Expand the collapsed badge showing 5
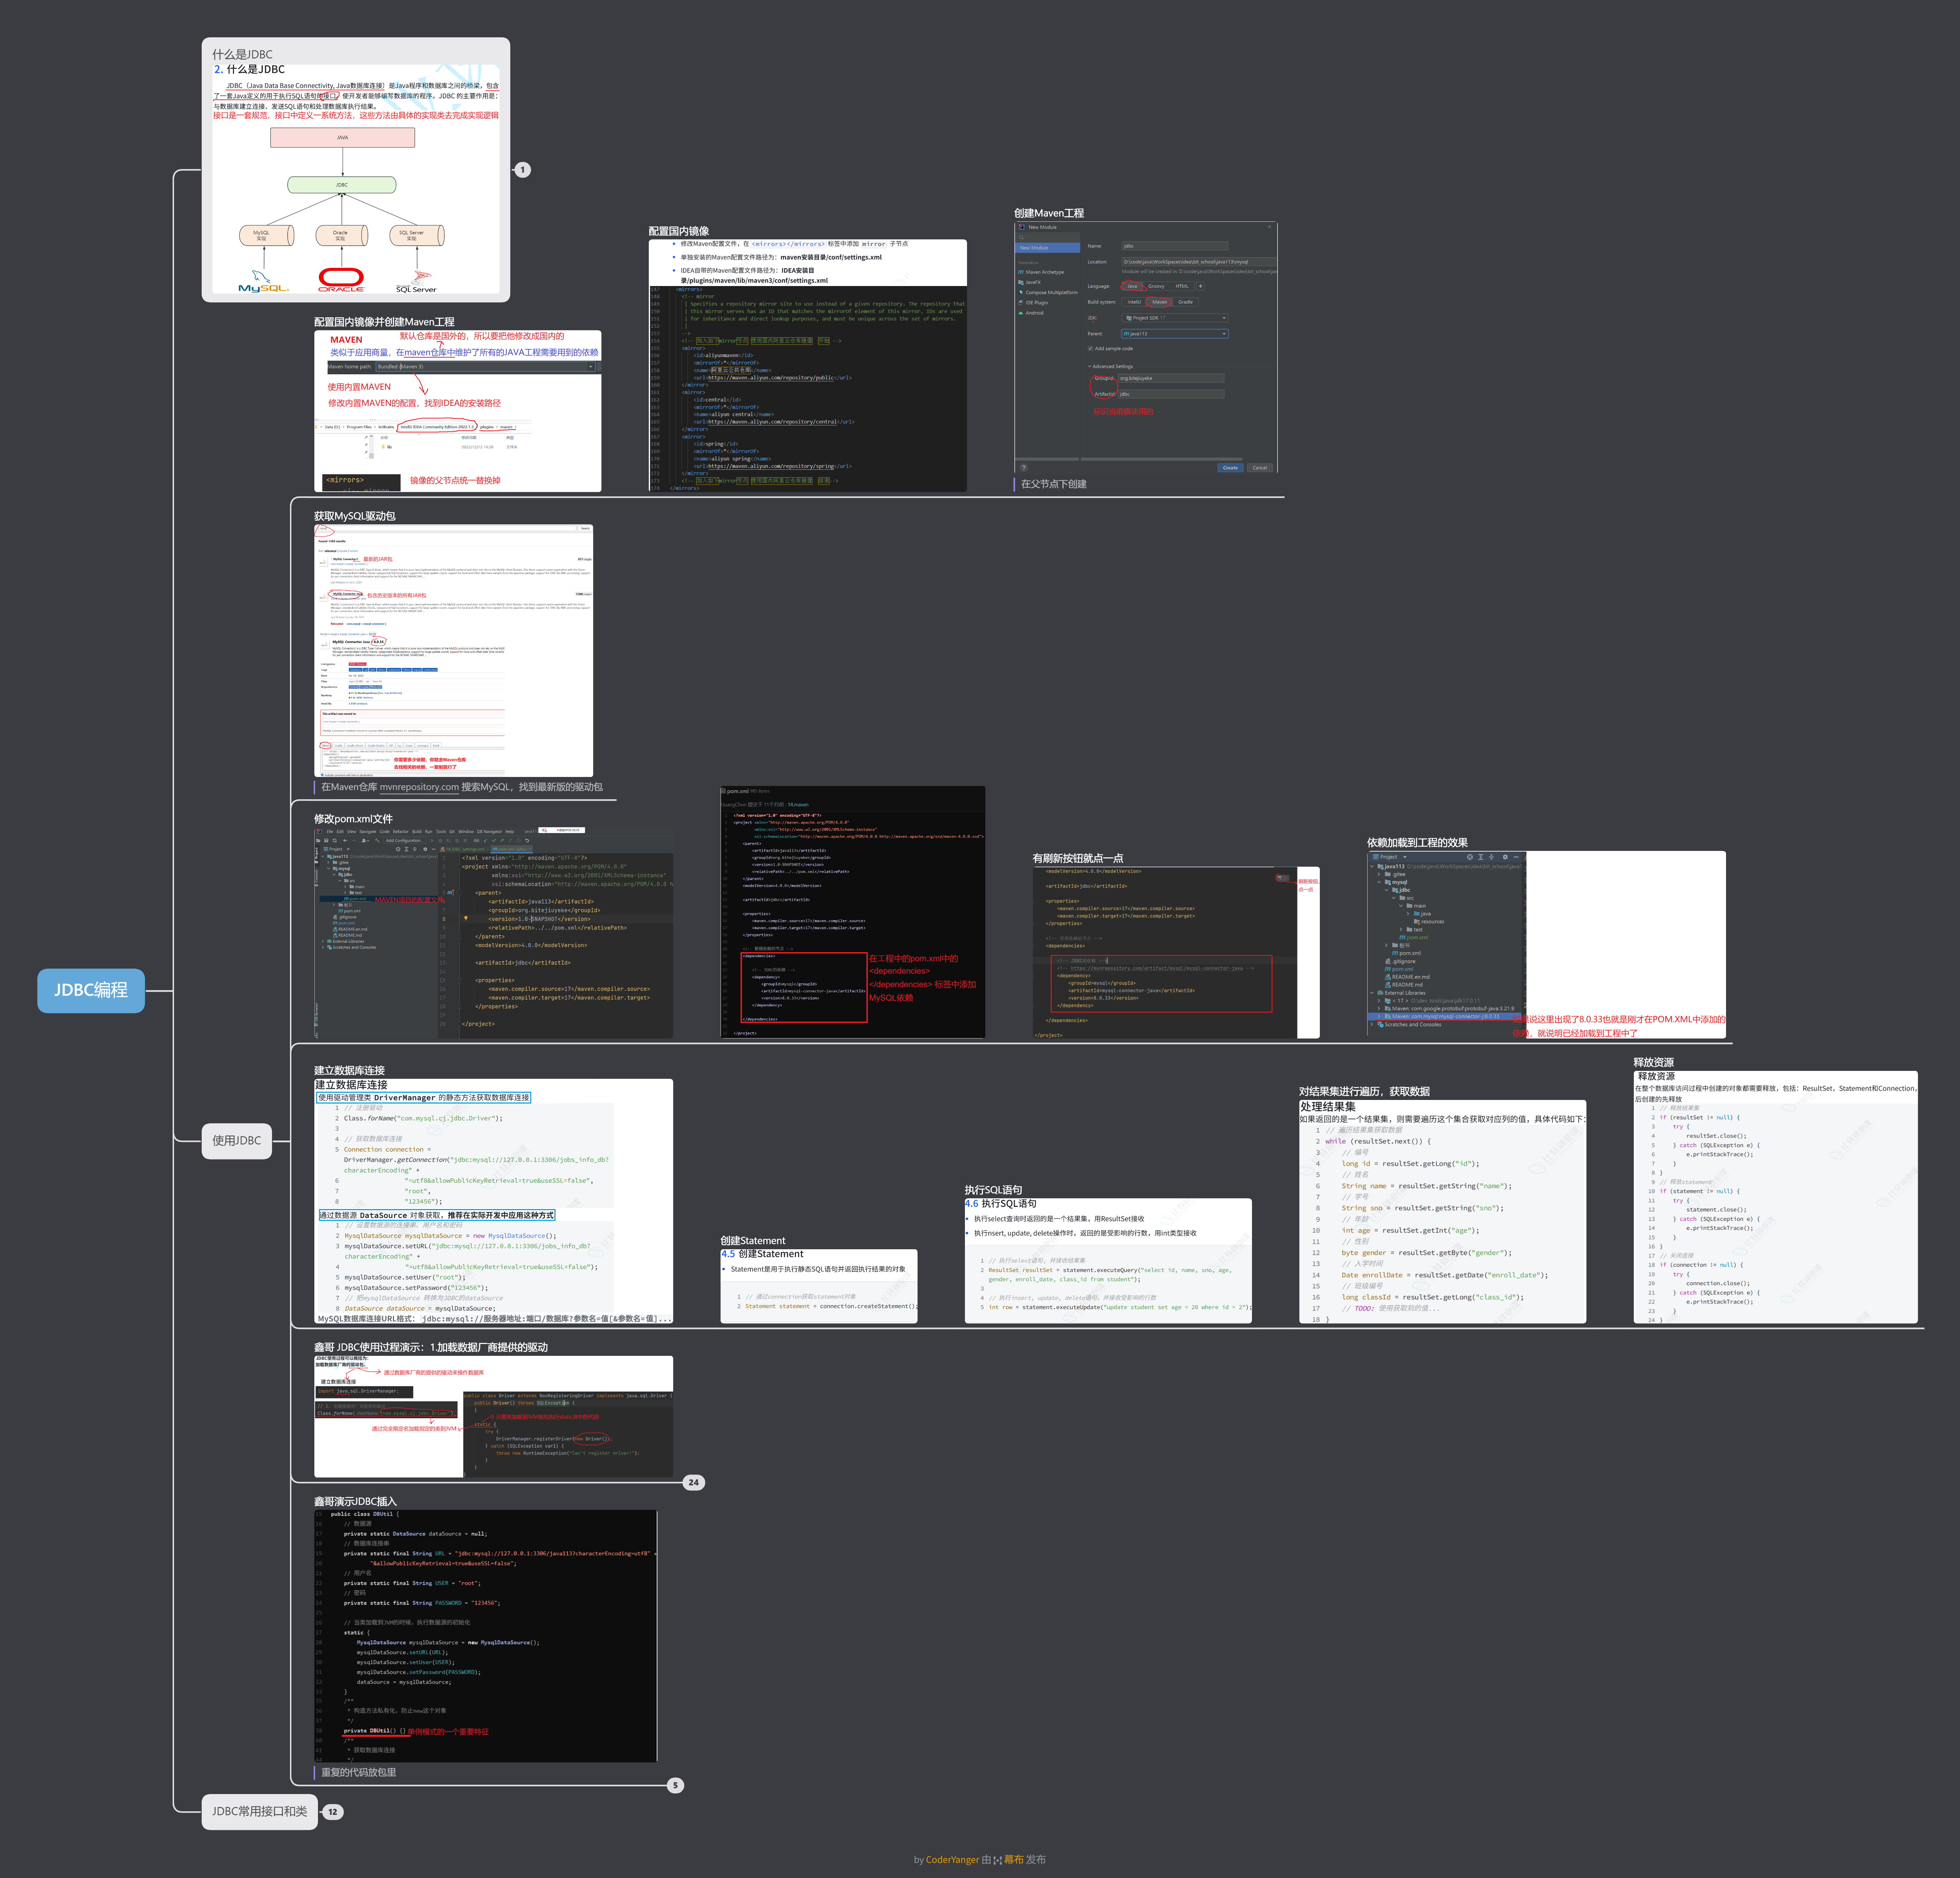The width and height of the screenshot is (1960, 1878). pyautogui.click(x=675, y=1785)
